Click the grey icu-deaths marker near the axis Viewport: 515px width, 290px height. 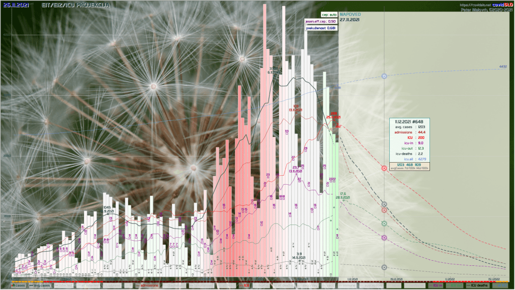click(x=384, y=267)
